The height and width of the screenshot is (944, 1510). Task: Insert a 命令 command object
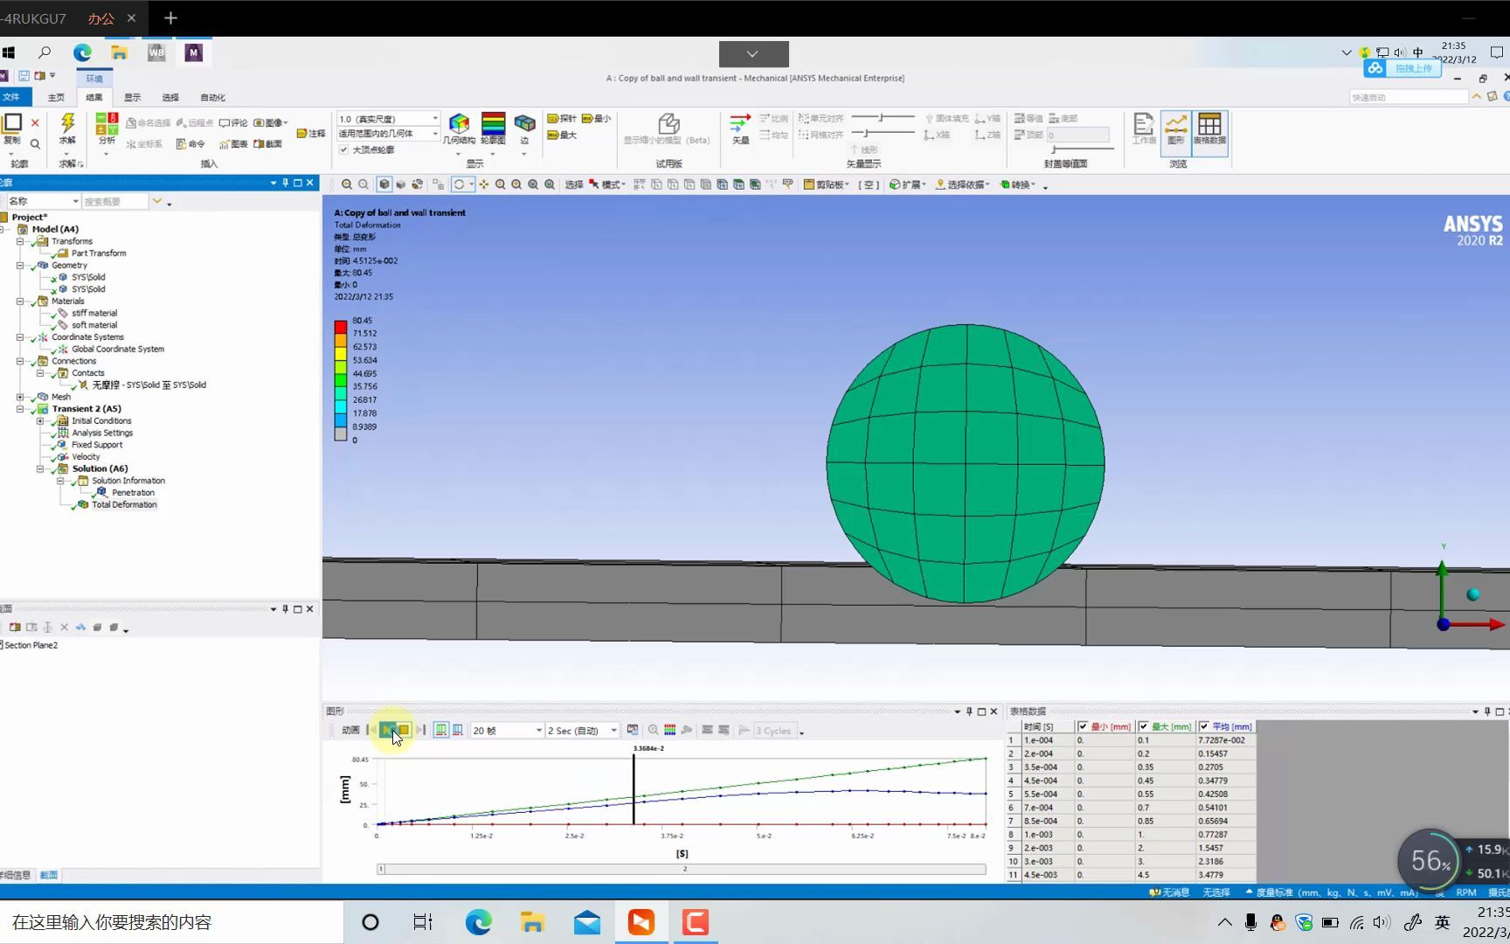[x=190, y=144]
